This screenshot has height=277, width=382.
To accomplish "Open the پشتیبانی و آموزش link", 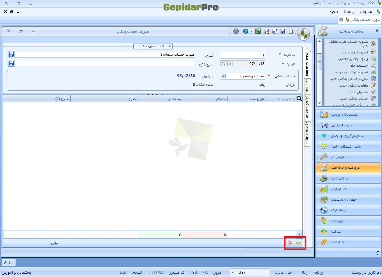I will click(x=17, y=272).
